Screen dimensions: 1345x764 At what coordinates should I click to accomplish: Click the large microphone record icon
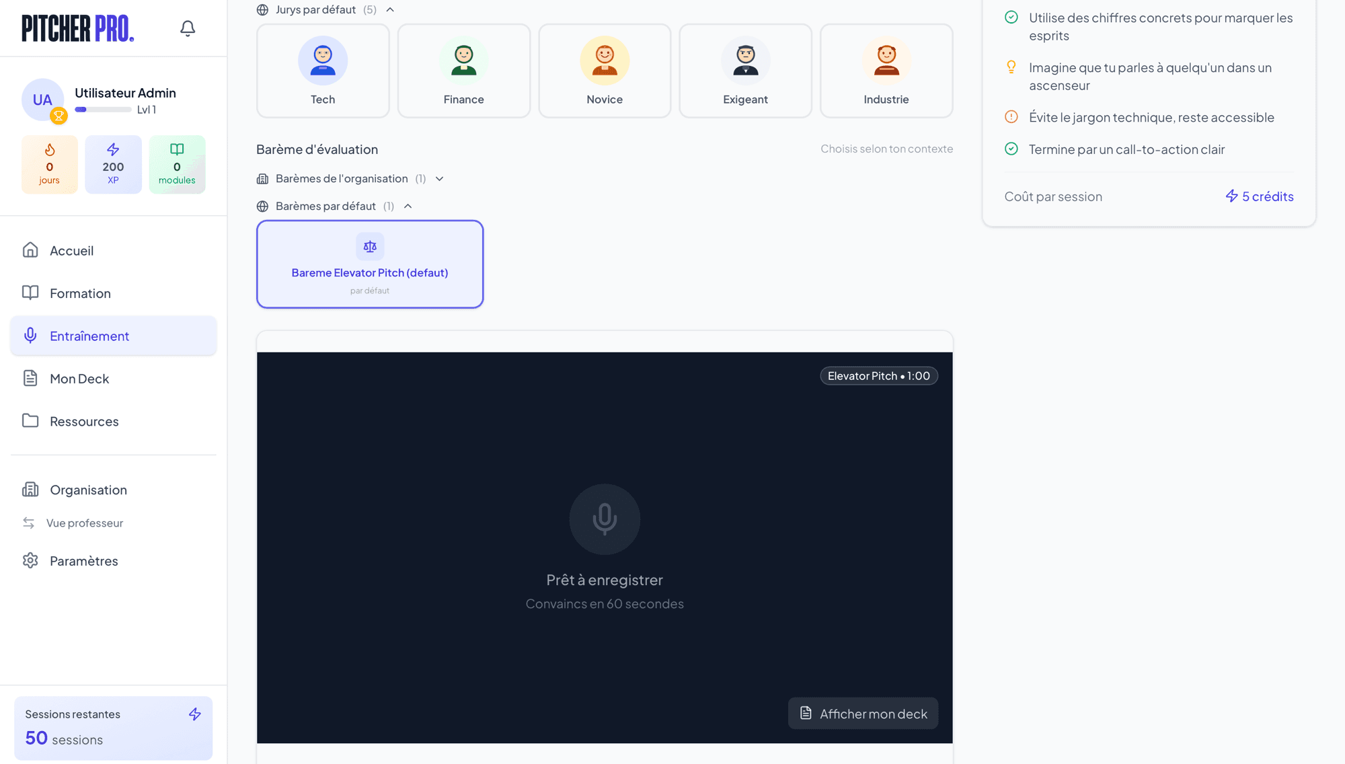point(605,519)
